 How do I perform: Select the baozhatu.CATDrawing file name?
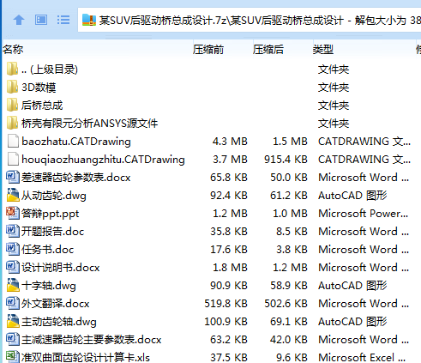[x=76, y=142]
